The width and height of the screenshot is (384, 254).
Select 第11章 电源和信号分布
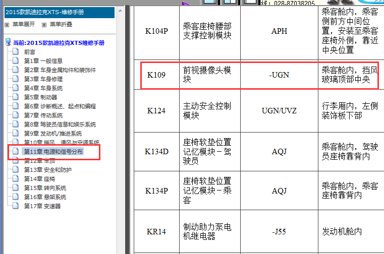(x=53, y=152)
